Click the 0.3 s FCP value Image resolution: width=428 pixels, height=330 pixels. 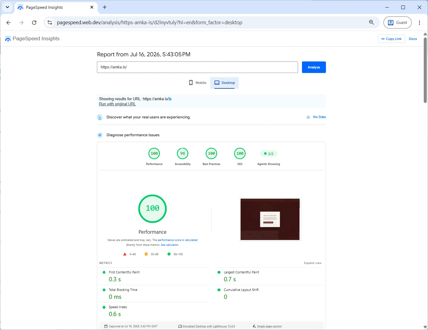(x=115, y=279)
